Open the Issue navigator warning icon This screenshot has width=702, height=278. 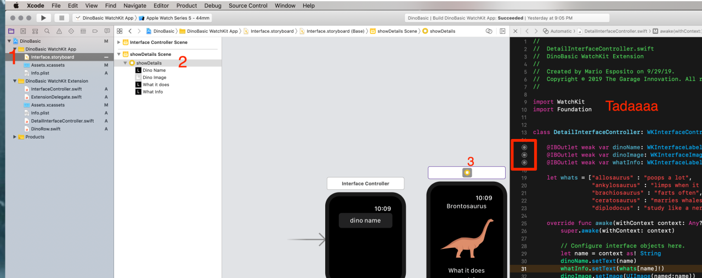pyautogui.click(x=59, y=31)
